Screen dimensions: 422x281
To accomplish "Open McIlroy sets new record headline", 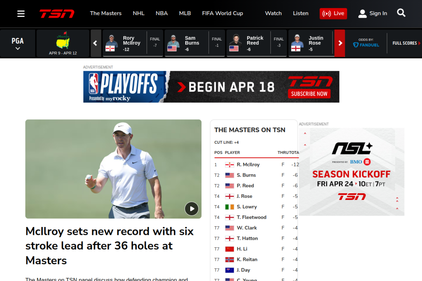I will pos(109,245).
